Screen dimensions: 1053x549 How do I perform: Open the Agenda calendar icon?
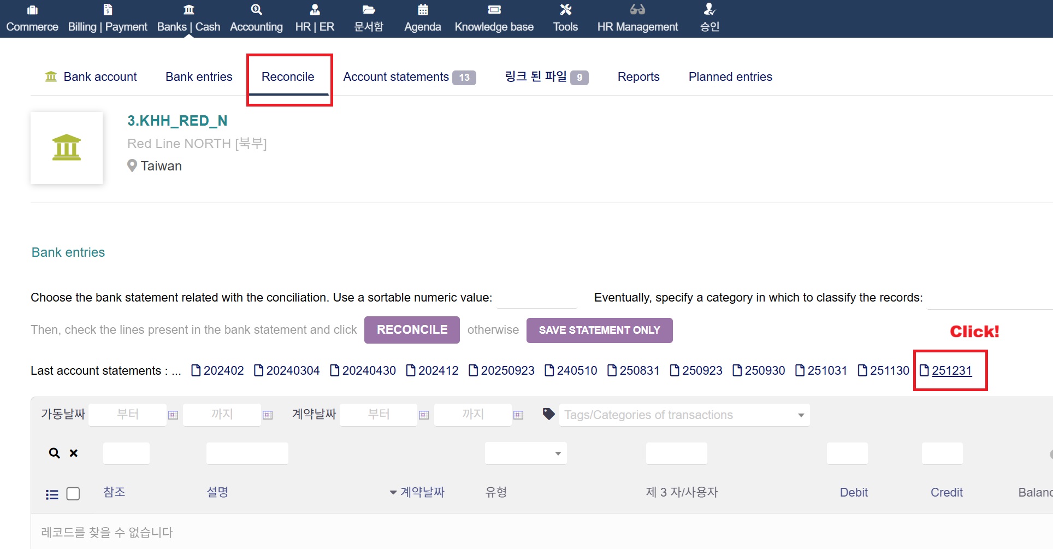point(423,10)
